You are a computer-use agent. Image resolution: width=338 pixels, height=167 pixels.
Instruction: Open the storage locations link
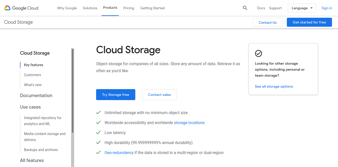coord(189,123)
